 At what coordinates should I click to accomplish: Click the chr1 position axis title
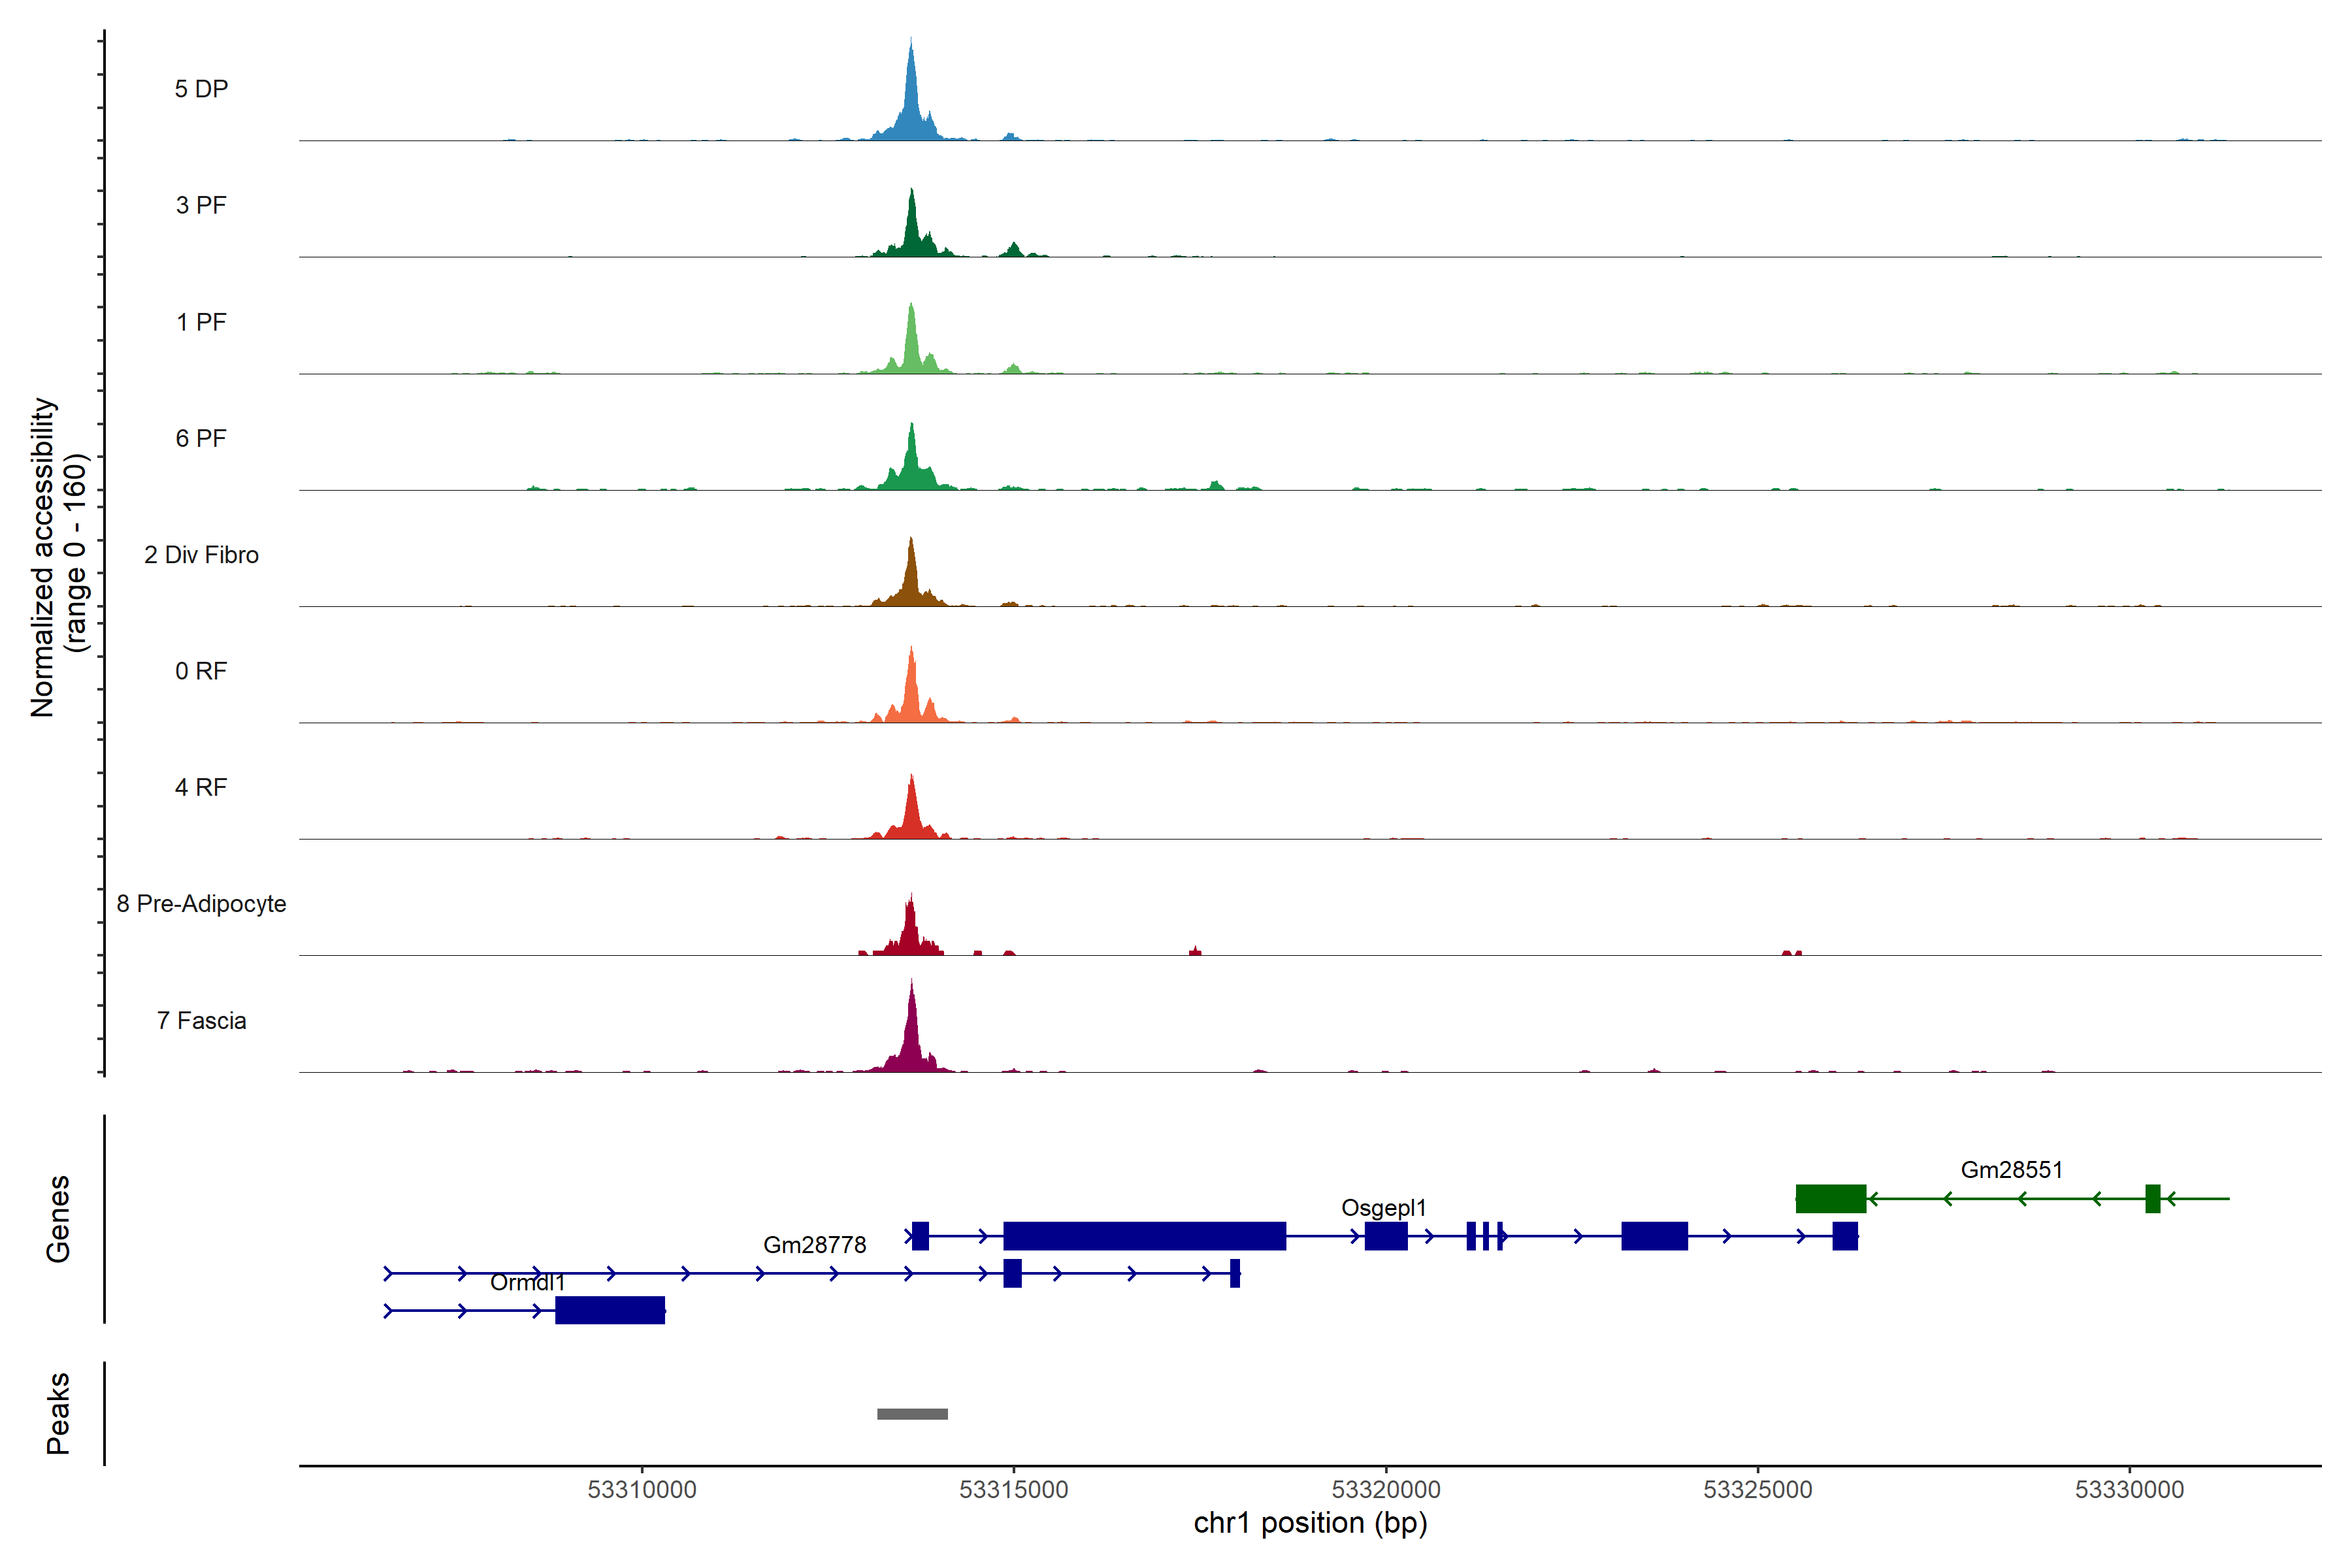(x=1310, y=1523)
